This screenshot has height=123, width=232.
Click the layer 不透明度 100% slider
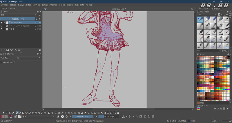click(18, 19)
